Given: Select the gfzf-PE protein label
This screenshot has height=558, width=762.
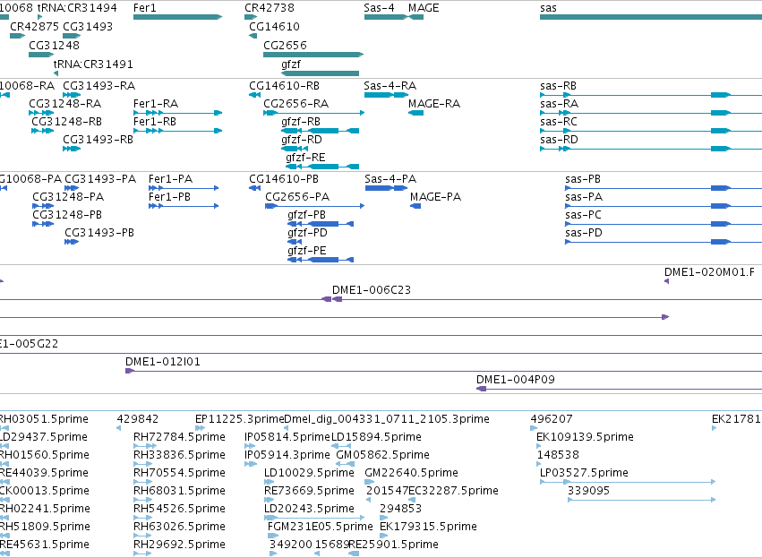Looking at the screenshot, I should pos(306,251).
